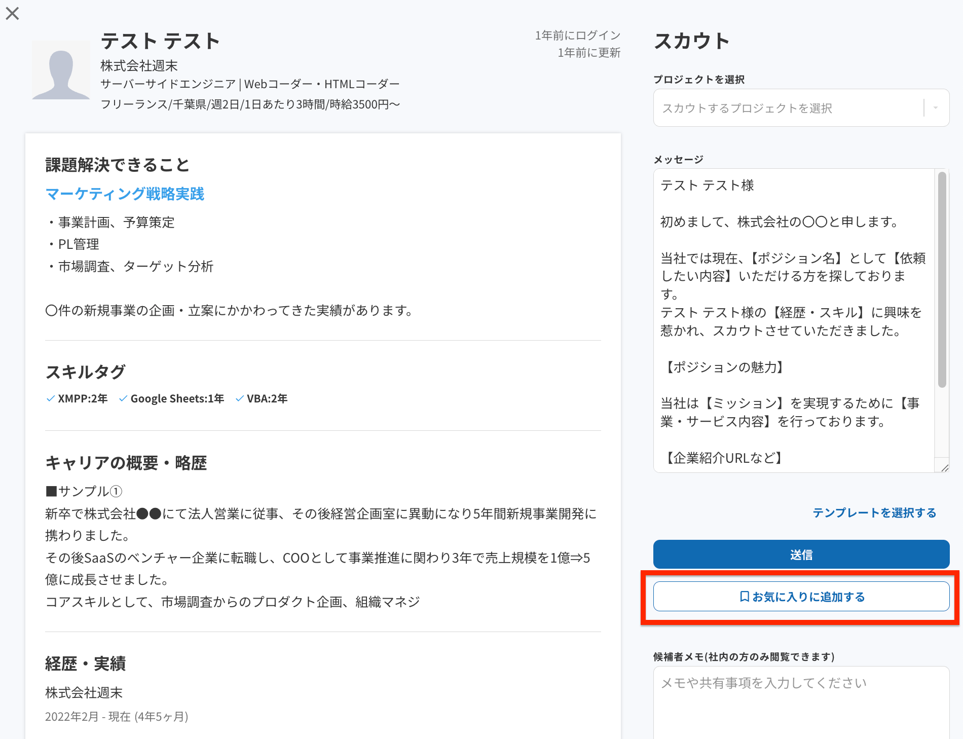Image resolution: width=963 pixels, height=739 pixels.
Task: Click the スキルタグ heading
Action: click(x=85, y=372)
